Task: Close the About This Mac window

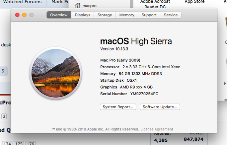Action: [x=17, y=15]
